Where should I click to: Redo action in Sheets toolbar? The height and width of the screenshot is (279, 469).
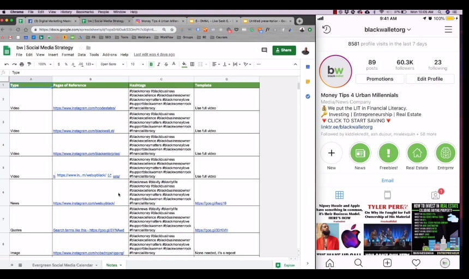[x=14, y=64]
